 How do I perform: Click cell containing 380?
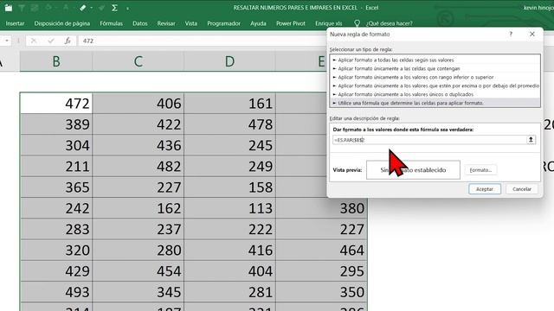[321, 208]
